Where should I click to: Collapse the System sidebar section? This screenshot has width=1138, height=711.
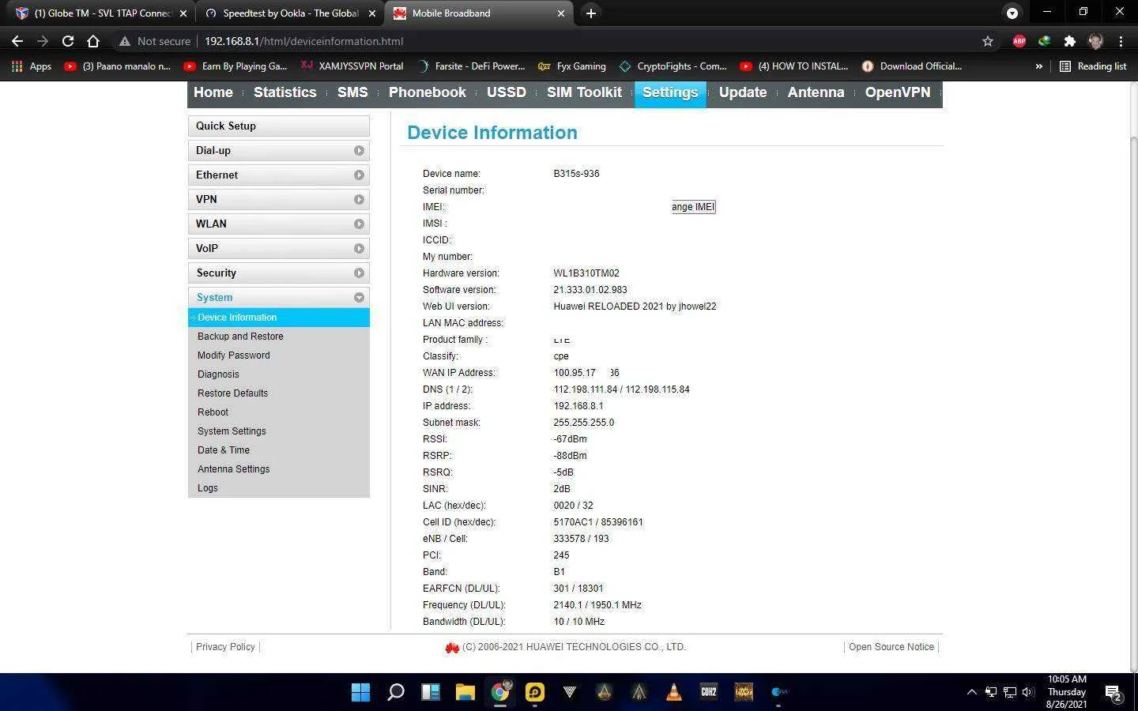point(279,297)
